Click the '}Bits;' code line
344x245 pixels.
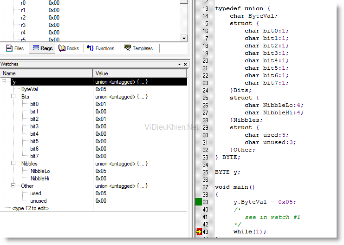240,90
